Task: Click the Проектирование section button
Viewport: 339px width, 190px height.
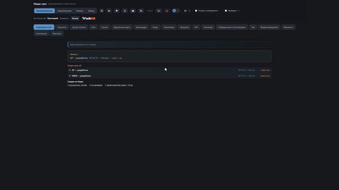Action: coord(44,11)
